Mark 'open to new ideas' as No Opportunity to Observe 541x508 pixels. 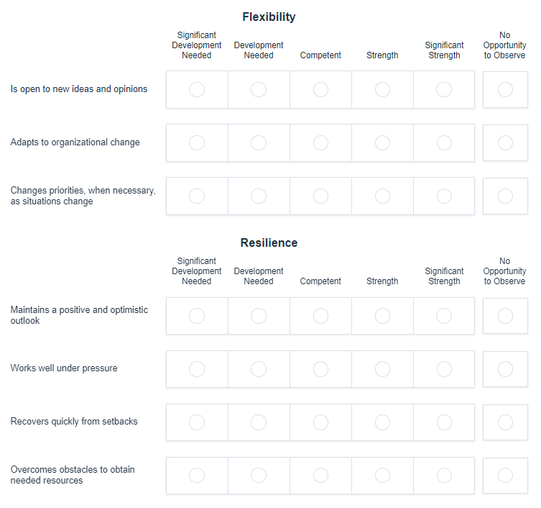505,89
